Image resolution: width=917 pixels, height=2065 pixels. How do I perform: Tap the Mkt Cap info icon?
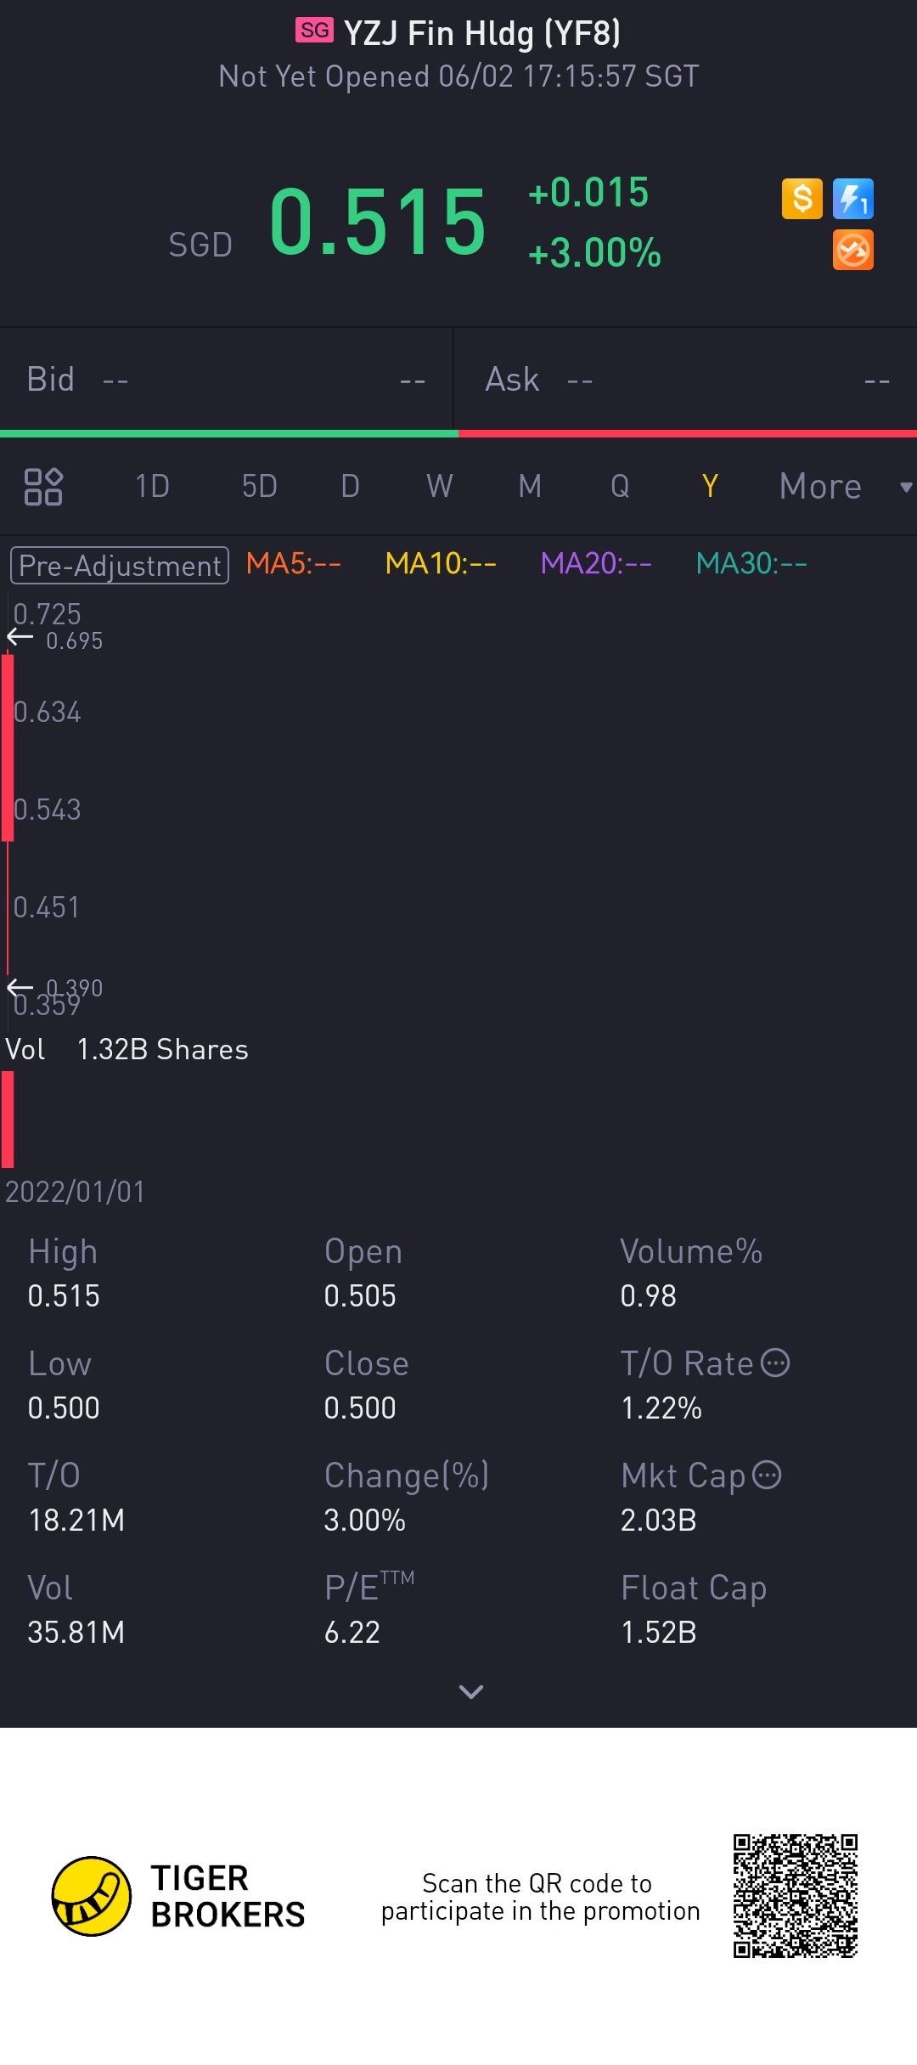click(x=768, y=1475)
